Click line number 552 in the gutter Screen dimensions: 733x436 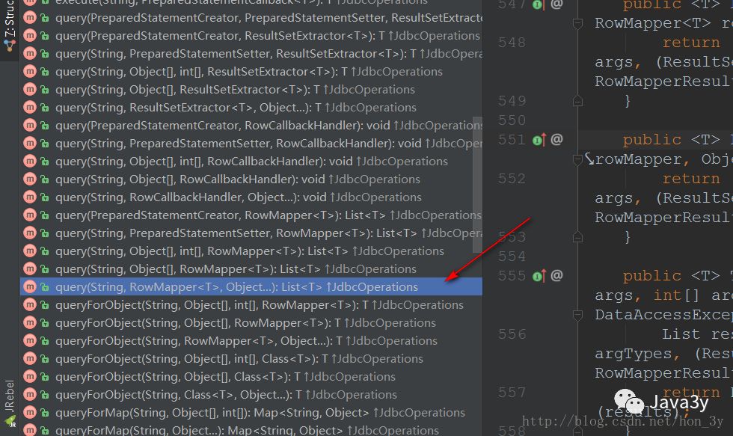pos(512,179)
